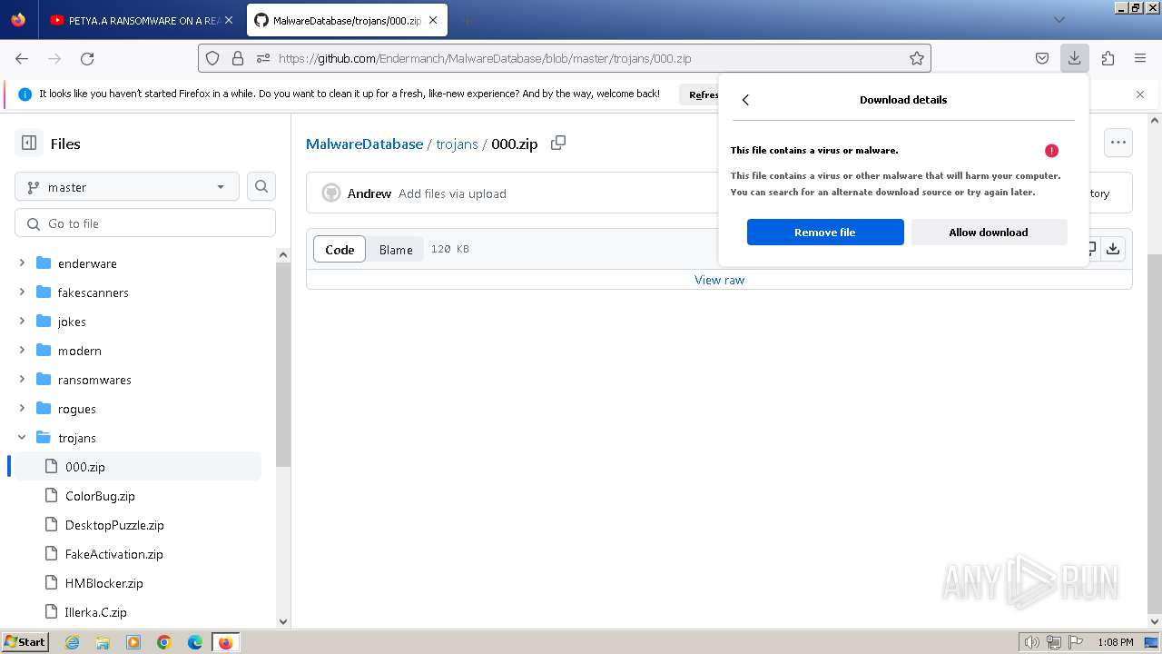This screenshot has width=1162, height=654.
Task: Reload the current page
Action: tap(87, 58)
